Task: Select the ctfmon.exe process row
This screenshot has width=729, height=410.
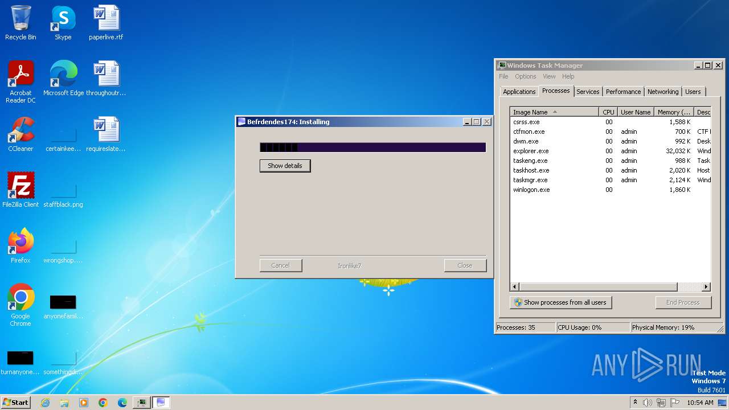Action: pos(611,132)
